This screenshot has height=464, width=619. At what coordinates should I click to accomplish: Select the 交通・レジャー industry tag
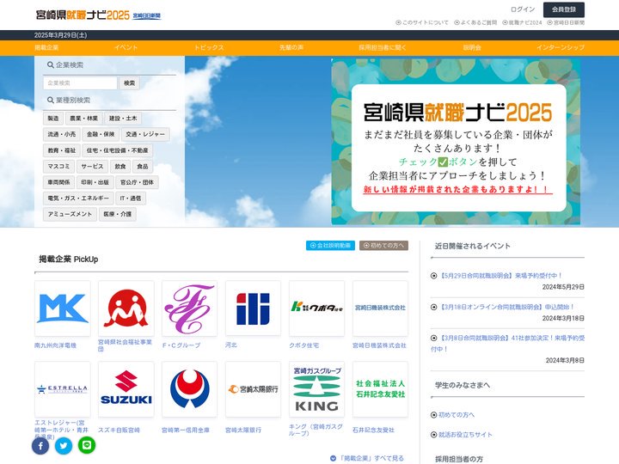click(x=145, y=135)
